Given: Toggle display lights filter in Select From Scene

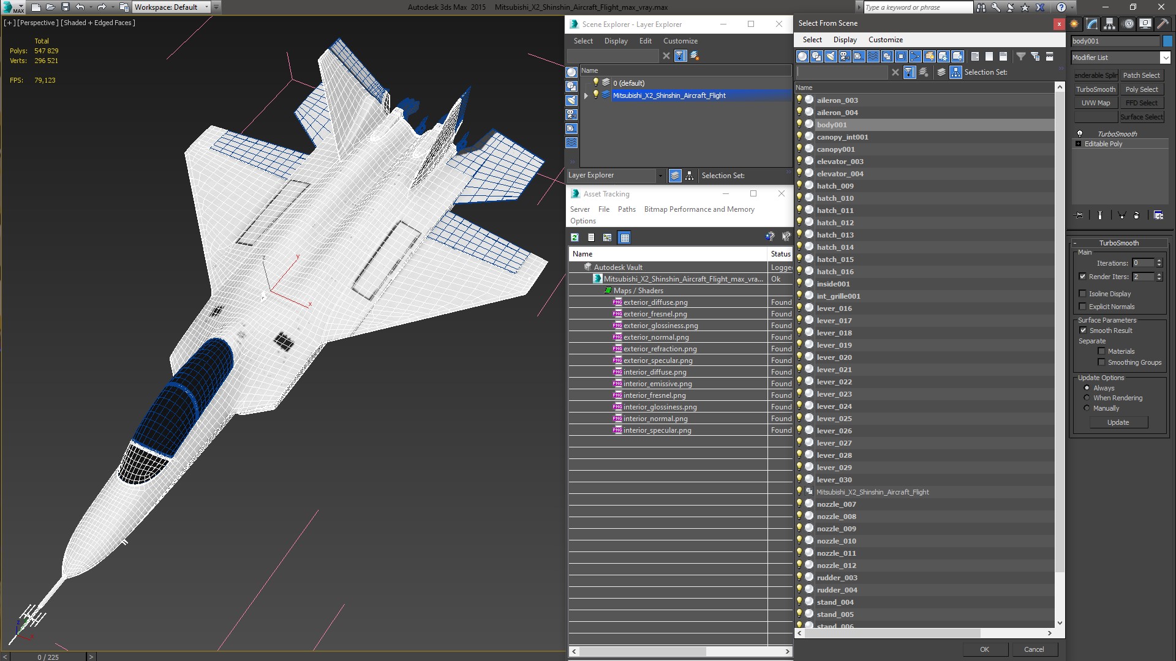Looking at the screenshot, I should (831, 56).
